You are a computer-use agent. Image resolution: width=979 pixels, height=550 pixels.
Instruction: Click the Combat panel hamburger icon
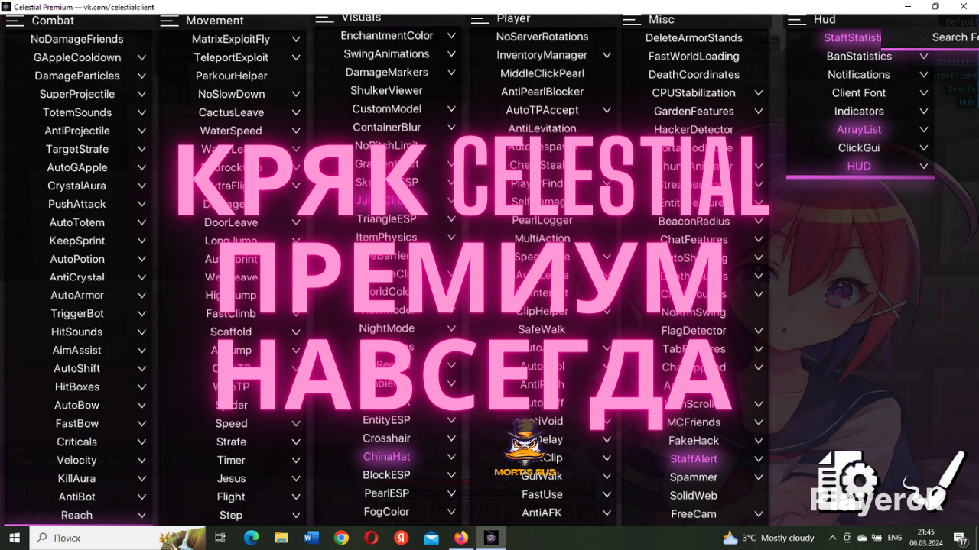(x=15, y=21)
